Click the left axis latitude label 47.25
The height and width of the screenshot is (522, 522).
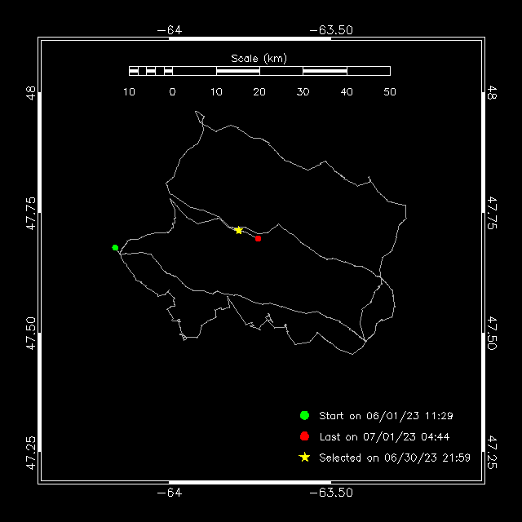[x=31, y=453]
